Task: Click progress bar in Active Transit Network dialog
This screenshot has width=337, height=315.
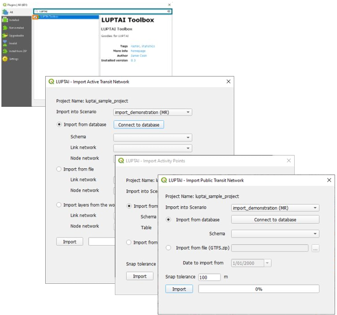Action: coord(102,242)
